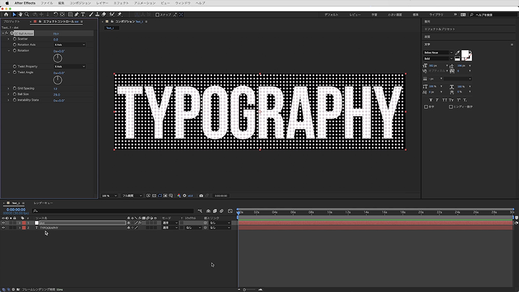Image resolution: width=519 pixels, height=292 pixels.
Task: Choose the Pen tool
Action: [76, 15]
